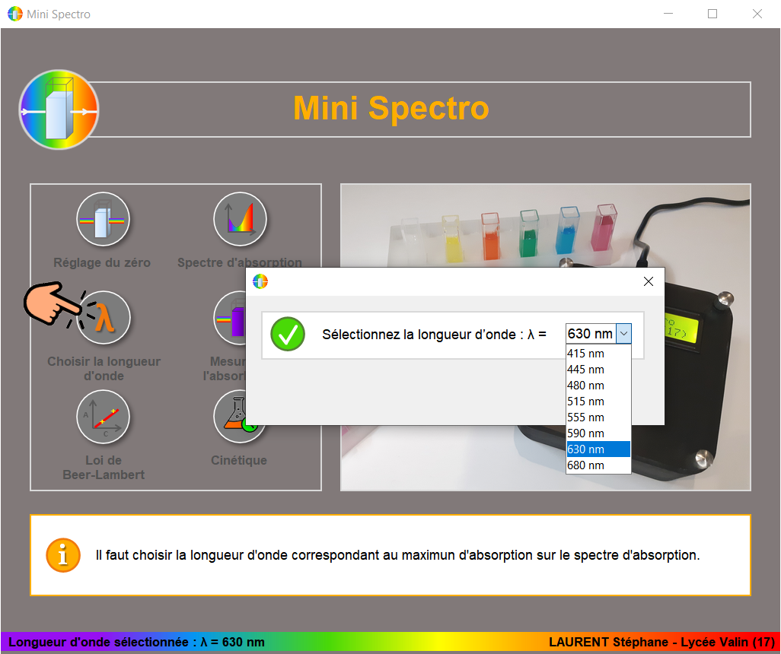Image resolution: width=781 pixels, height=654 pixels.
Task: Click the Réglage du zéro icon
Action: [103, 220]
